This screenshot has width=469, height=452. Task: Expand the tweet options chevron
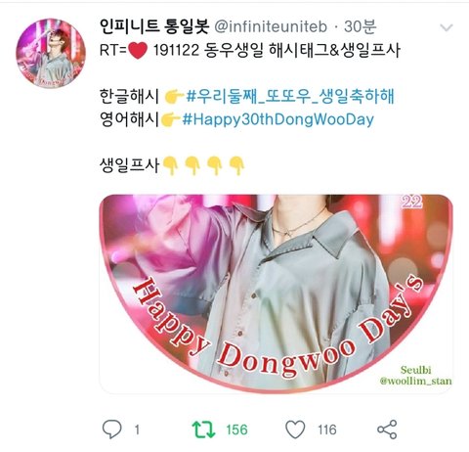click(x=447, y=27)
